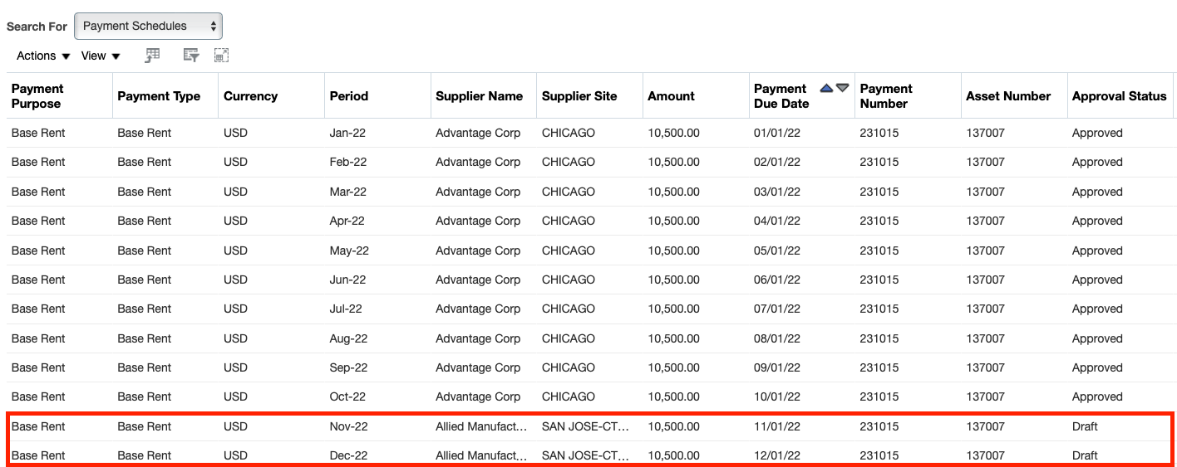Open the Search For dropdown
The height and width of the screenshot is (467, 1177).
pos(148,27)
